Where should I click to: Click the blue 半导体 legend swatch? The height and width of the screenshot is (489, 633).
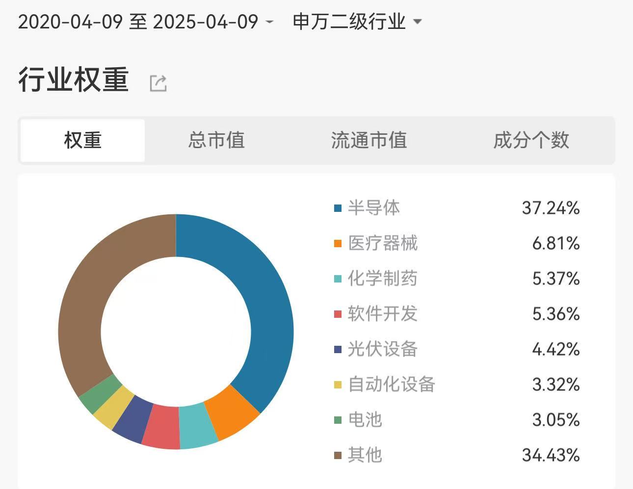click(338, 208)
